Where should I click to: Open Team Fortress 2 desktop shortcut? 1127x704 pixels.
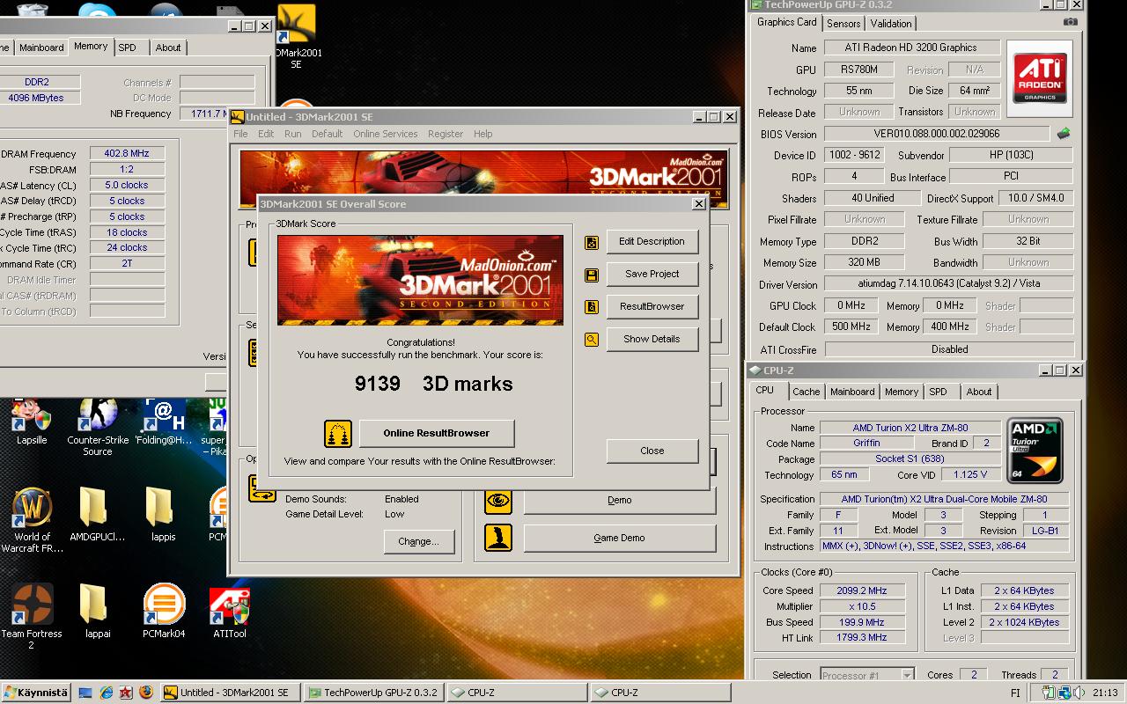pos(32,618)
